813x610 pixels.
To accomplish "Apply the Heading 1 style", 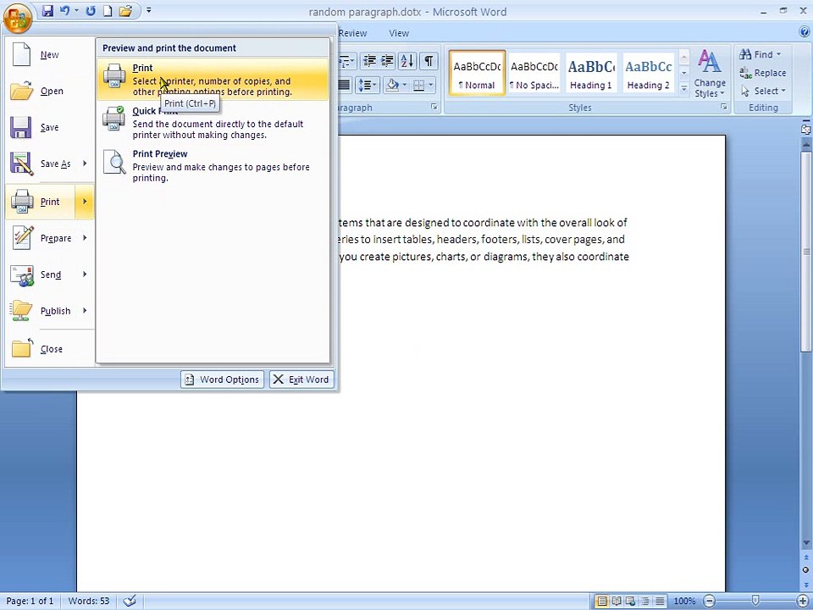I will (591, 73).
